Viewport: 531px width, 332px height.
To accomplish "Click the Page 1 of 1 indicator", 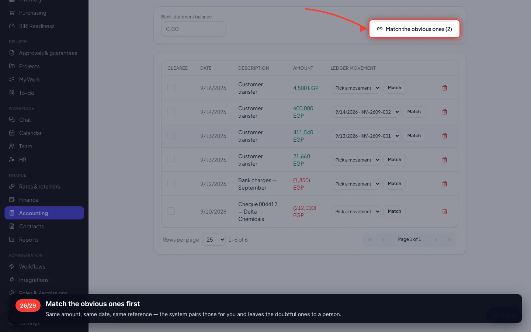I will [409, 239].
